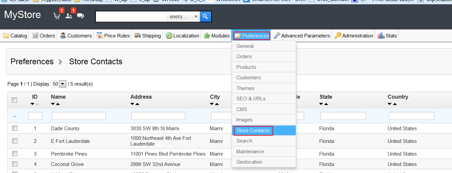The width and height of the screenshot is (452, 173).
Task: Choose SEO & URLs in Preferences menu
Action: [251, 99]
